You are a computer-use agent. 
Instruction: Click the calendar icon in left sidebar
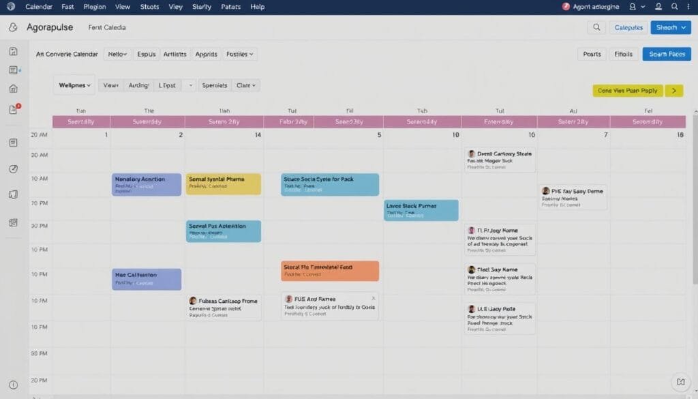point(13,222)
